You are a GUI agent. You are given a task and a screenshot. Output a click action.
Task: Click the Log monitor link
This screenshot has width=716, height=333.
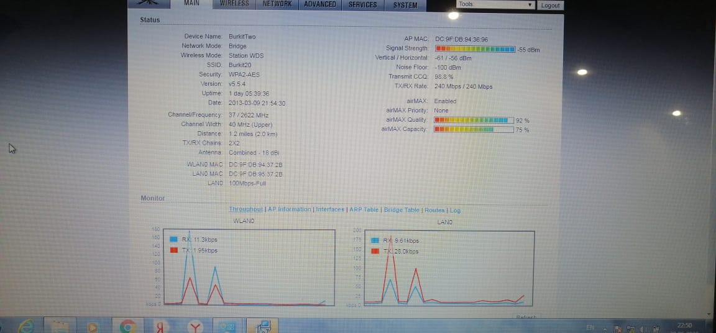pos(456,211)
